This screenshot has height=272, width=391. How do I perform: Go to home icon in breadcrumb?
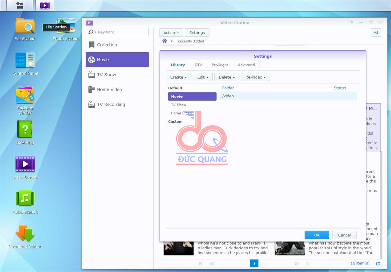tap(165, 41)
